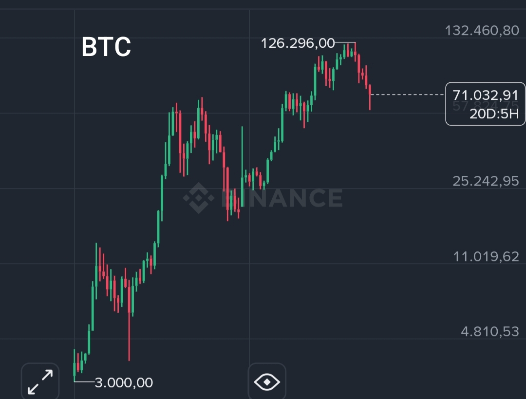Tap the BTC chart title
The height and width of the screenshot is (399, 526).
[x=106, y=47]
